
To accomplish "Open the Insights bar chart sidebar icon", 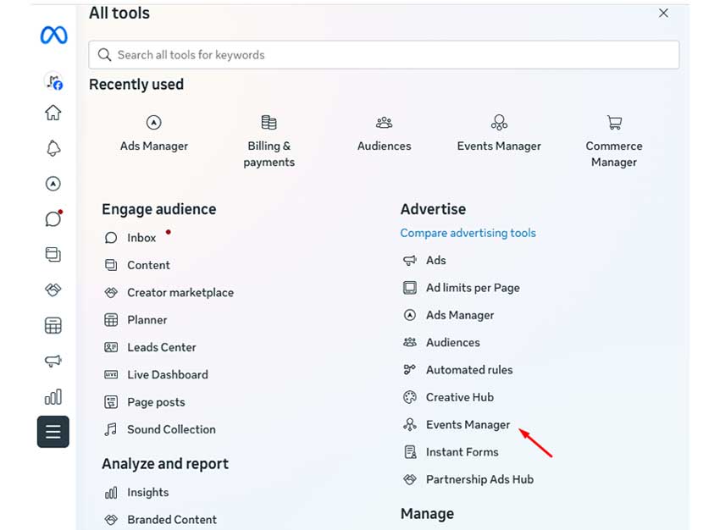I will (x=53, y=397).
